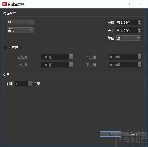Screen dimensions: 148x147
Task: Increase page count with up arrow
Action: [30, 82]
